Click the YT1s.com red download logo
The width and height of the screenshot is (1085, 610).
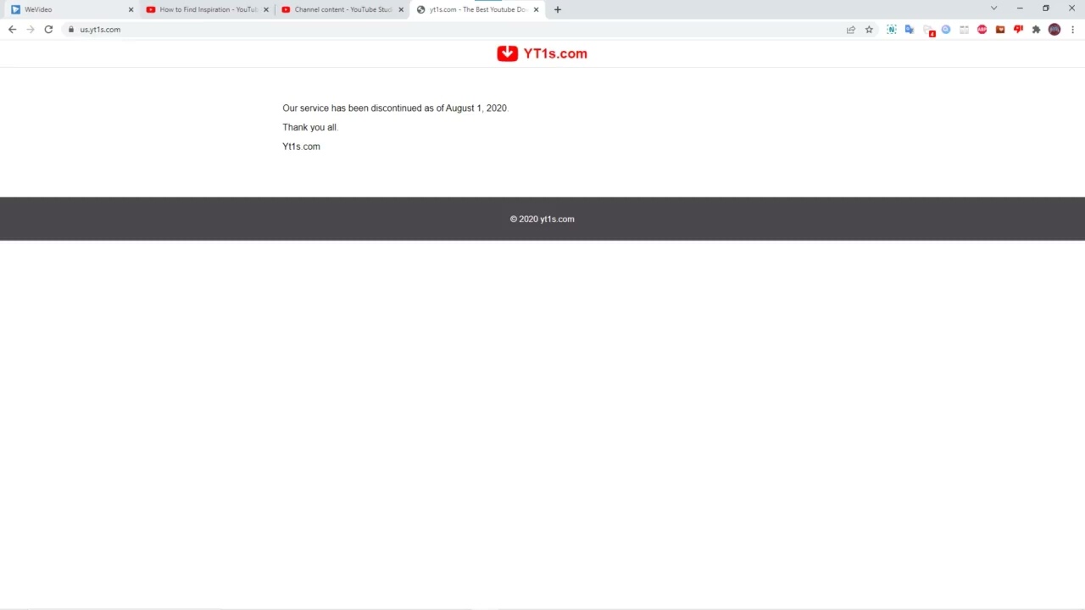point(507,53)
